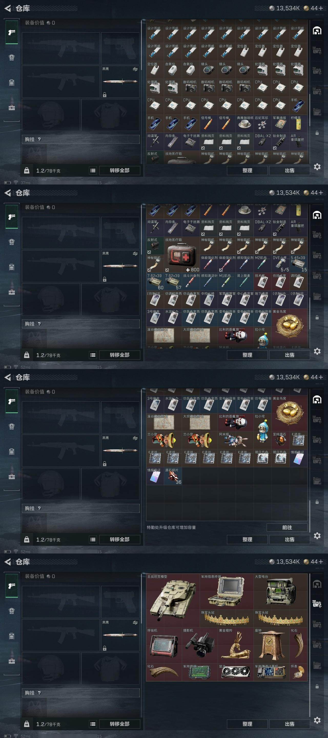Expand 胸挂 help question mark, tank-model screen
This screenshot has width=328, height=738.
(x=39, y=693)
